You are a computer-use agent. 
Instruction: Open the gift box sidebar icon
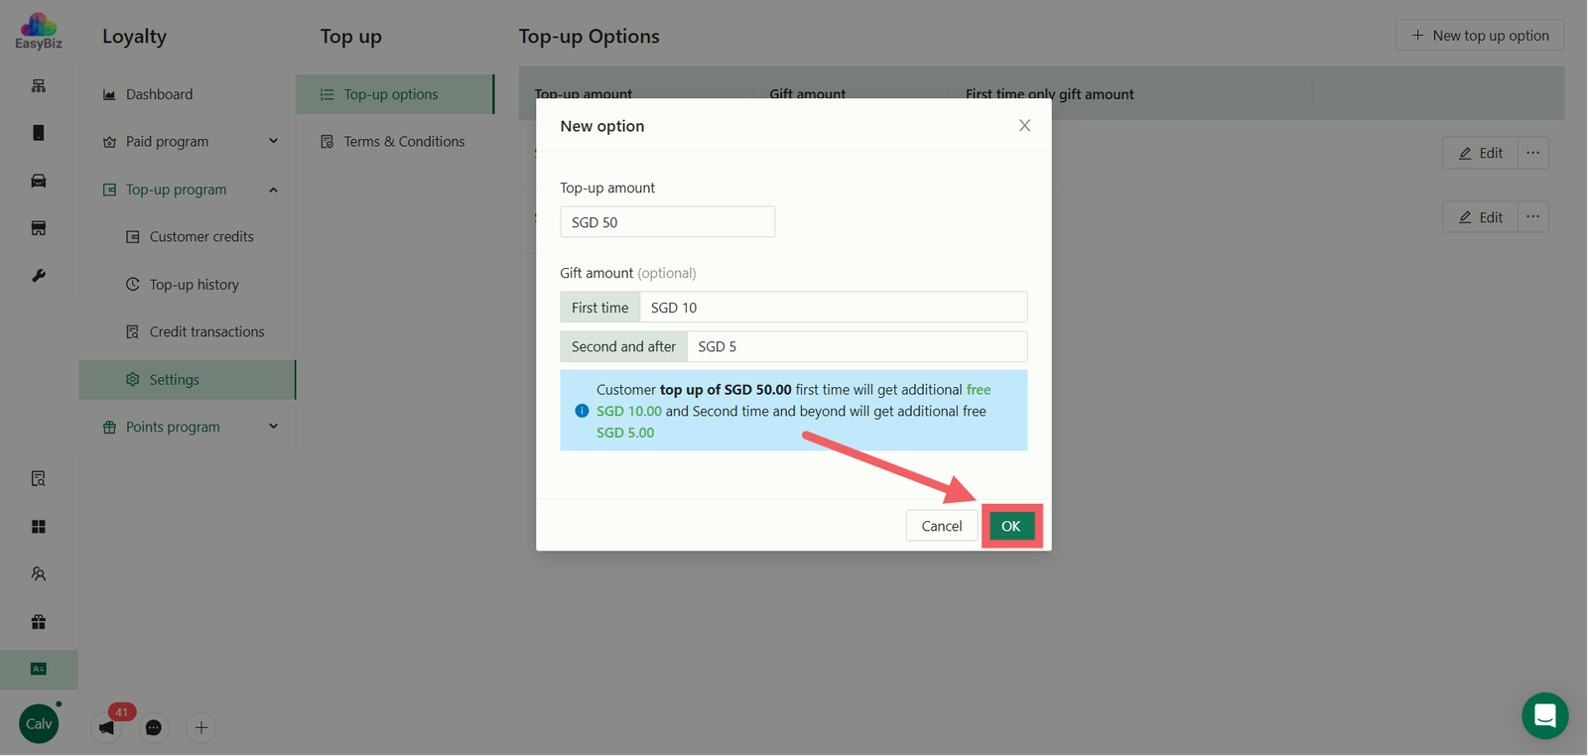[x=39, y=622]
